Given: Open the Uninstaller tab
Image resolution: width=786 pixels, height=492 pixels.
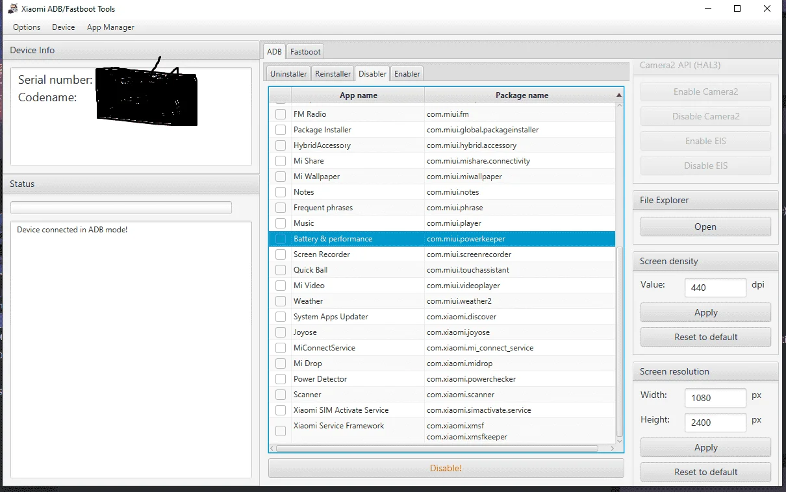Looking at the screenshot, I should click(x=288, y=74).
